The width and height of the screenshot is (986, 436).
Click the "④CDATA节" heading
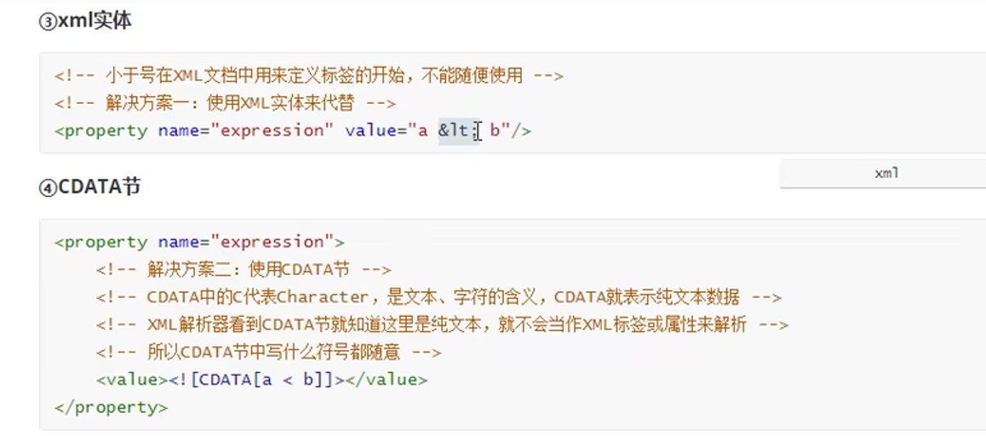point(90,187)
